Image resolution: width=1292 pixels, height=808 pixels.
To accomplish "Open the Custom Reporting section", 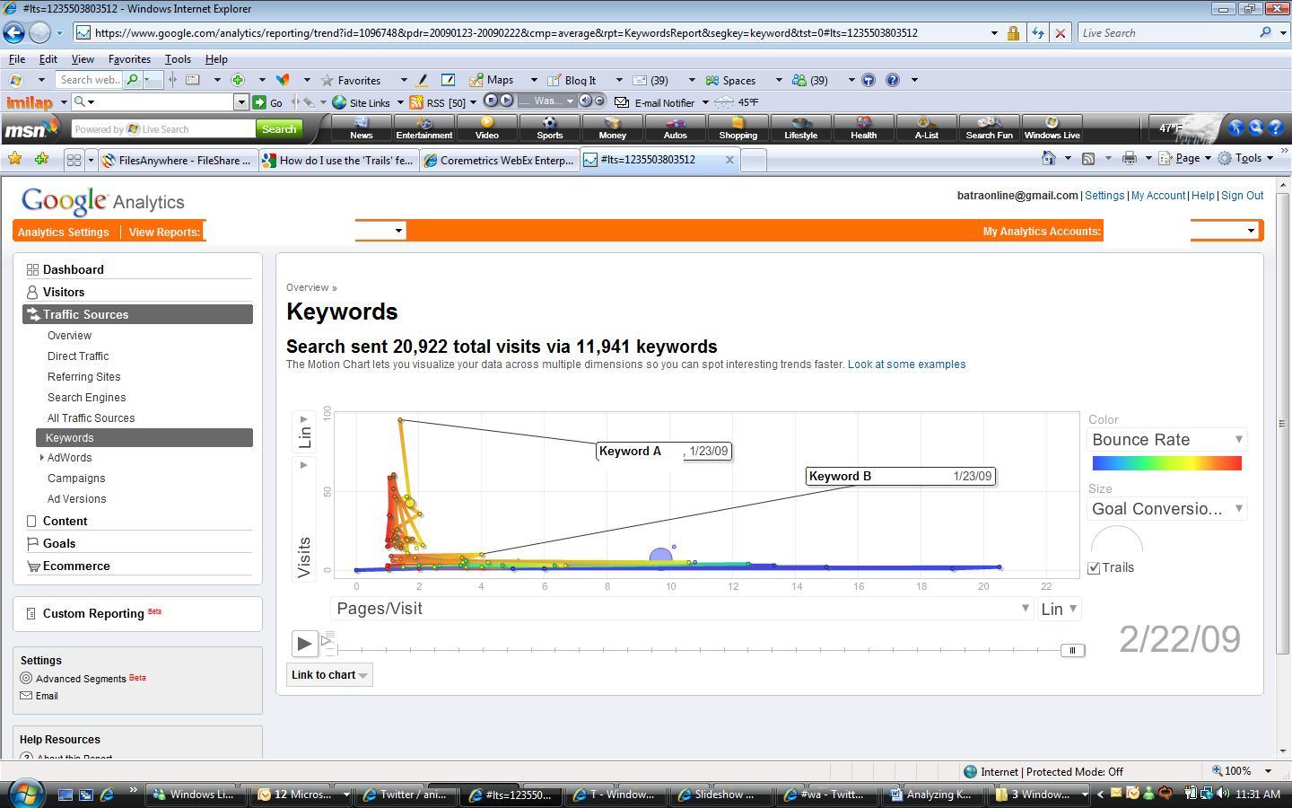I will click(93, 613).
